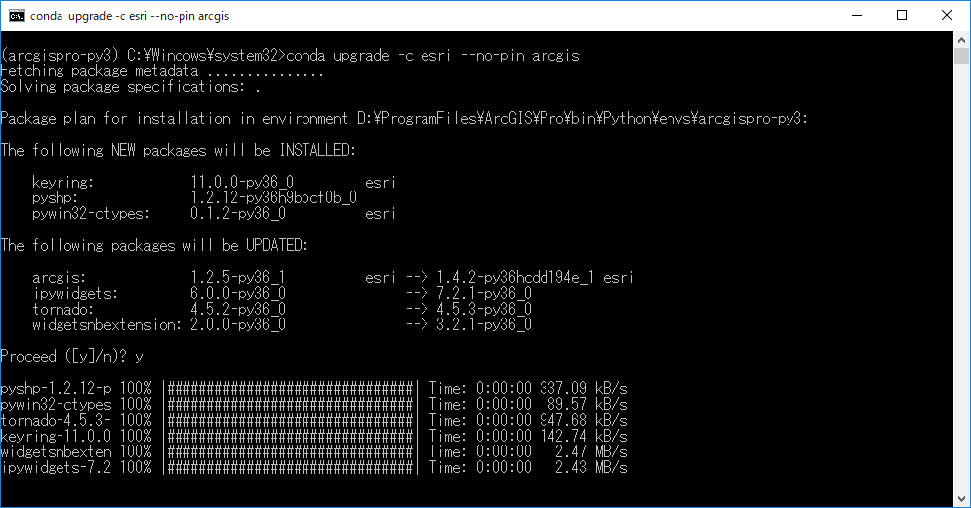The height and width of the screenshot is (508, 971).
Task: Open the command prompt system menu icon
Action: pos(16,15)
